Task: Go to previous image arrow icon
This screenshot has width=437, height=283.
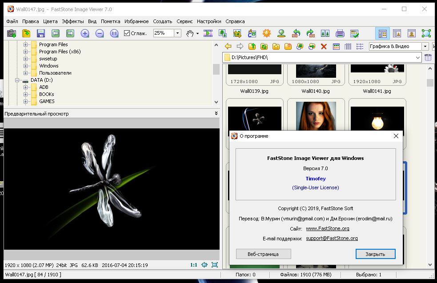Action: 56,33
